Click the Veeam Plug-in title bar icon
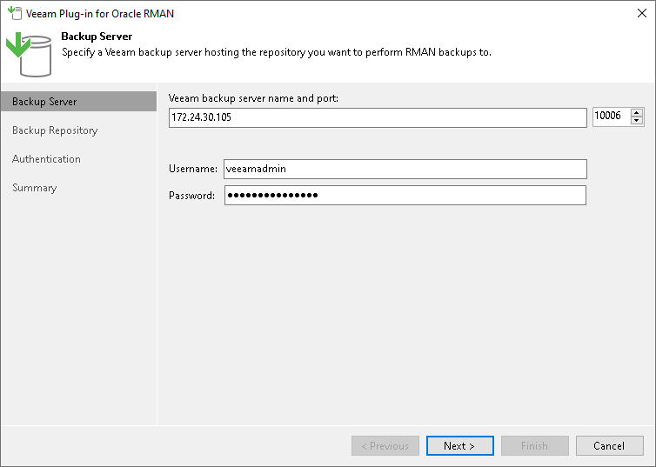656x467 pixels. coord(15,13)
